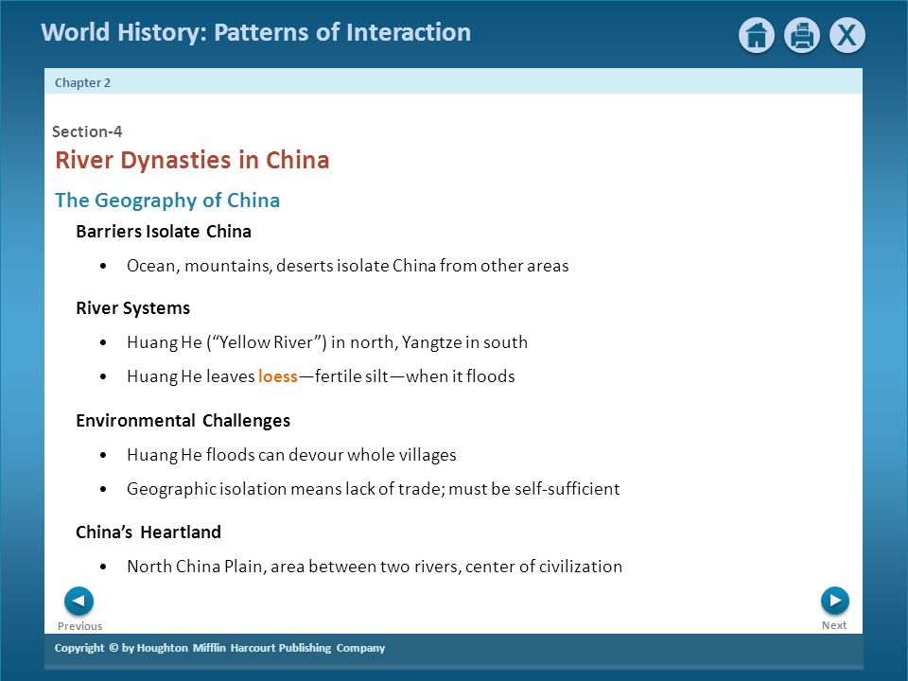Click bullet North China Plain, area between rivers
908x681 pixels.
[375, 567]
